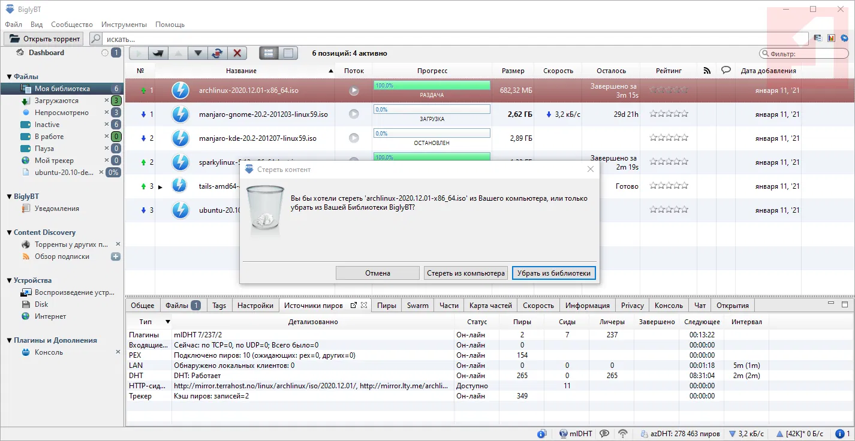Screen dimensions: 855x441
Task: Click the search magnifier icon
Action: (x=95, y=39)
